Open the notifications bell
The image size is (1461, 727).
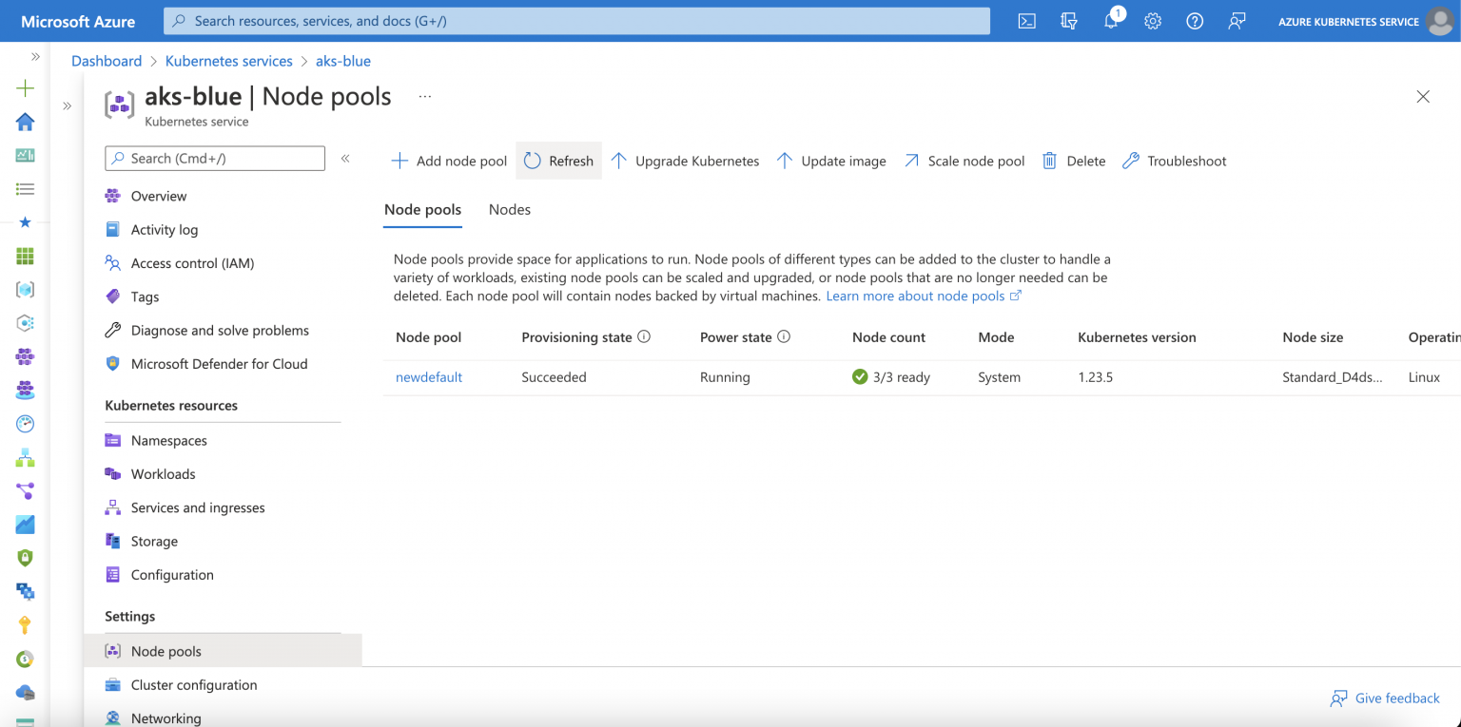point(1111,21)
